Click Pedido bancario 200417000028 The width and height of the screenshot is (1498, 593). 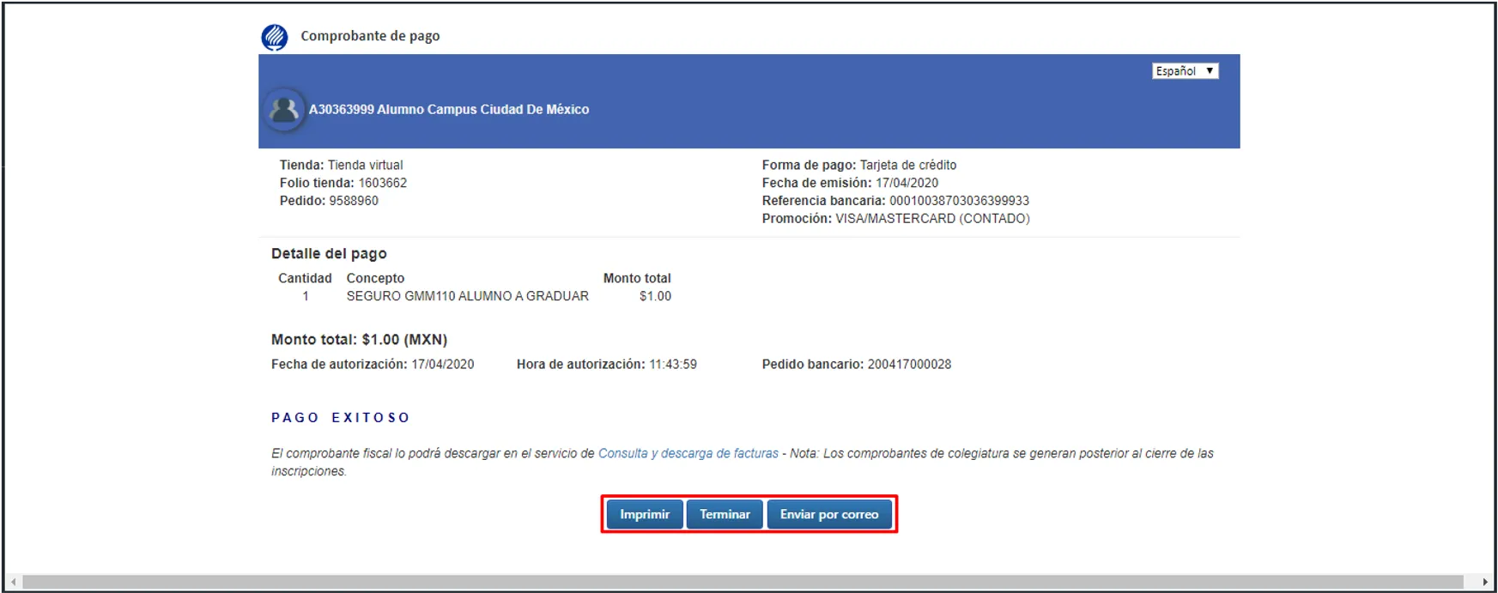(x=857, y=365)
